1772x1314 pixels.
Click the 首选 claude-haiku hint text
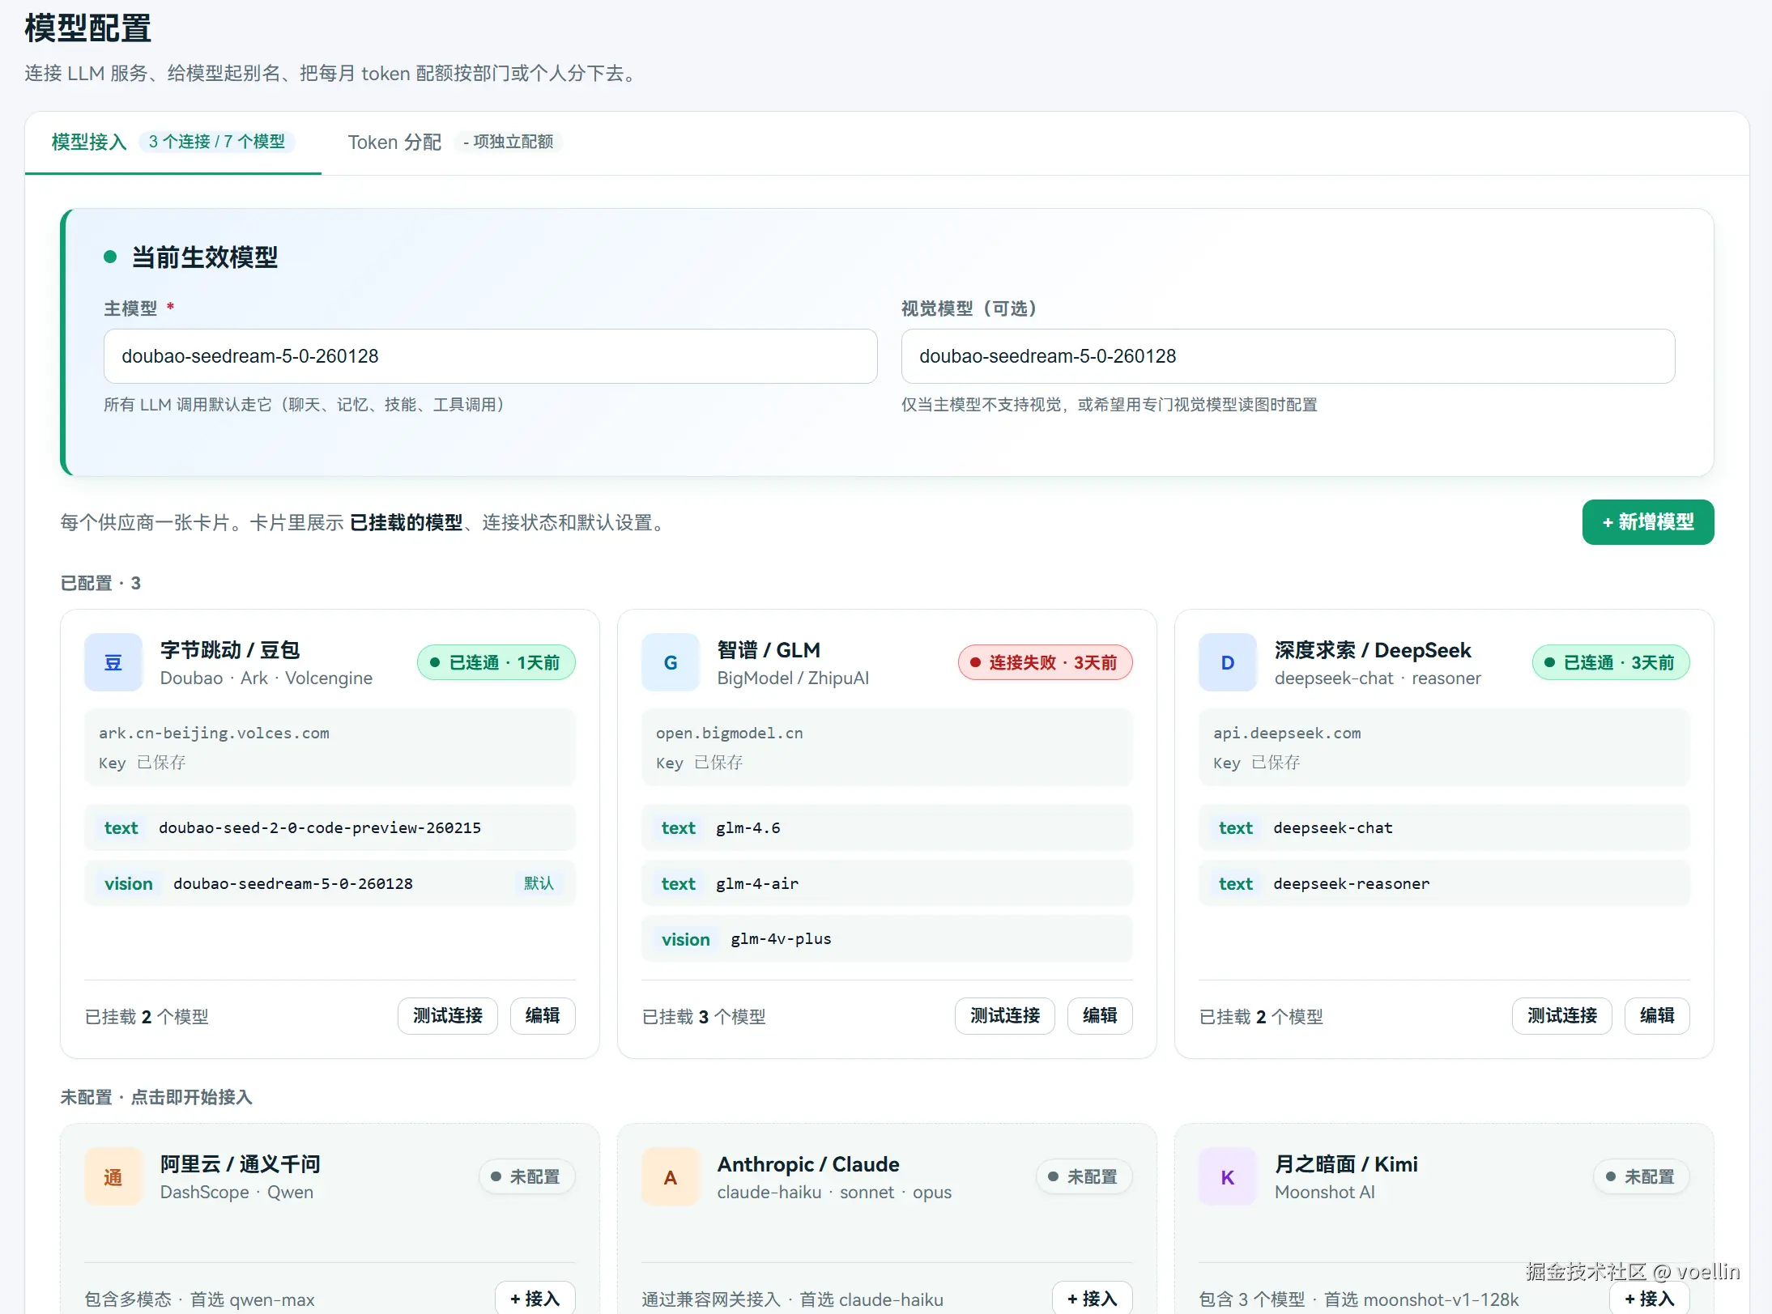[871, 1299]
